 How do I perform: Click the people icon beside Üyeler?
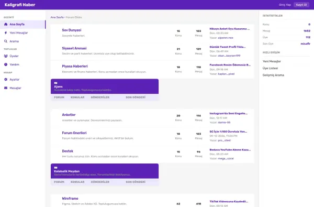tap(6, 56)
